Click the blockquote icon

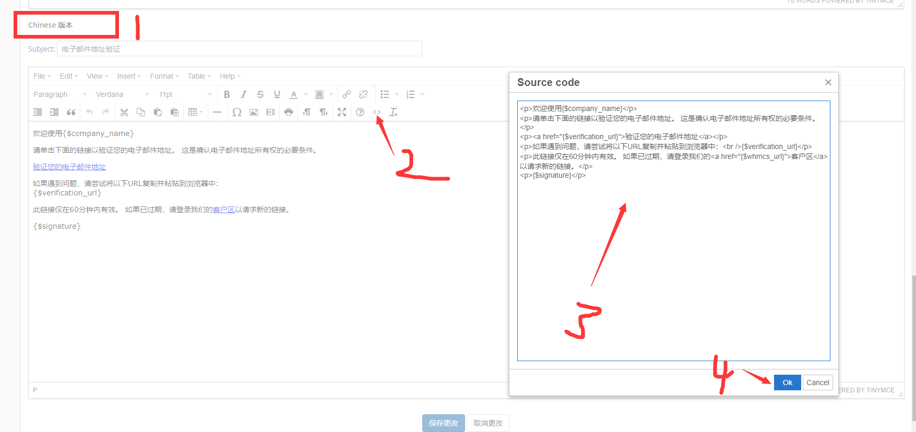coord(71,112)
